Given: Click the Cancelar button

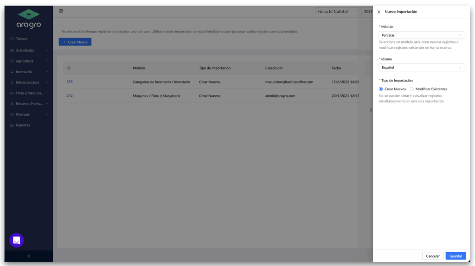Looking at the screenshot, I should point(433,256).
